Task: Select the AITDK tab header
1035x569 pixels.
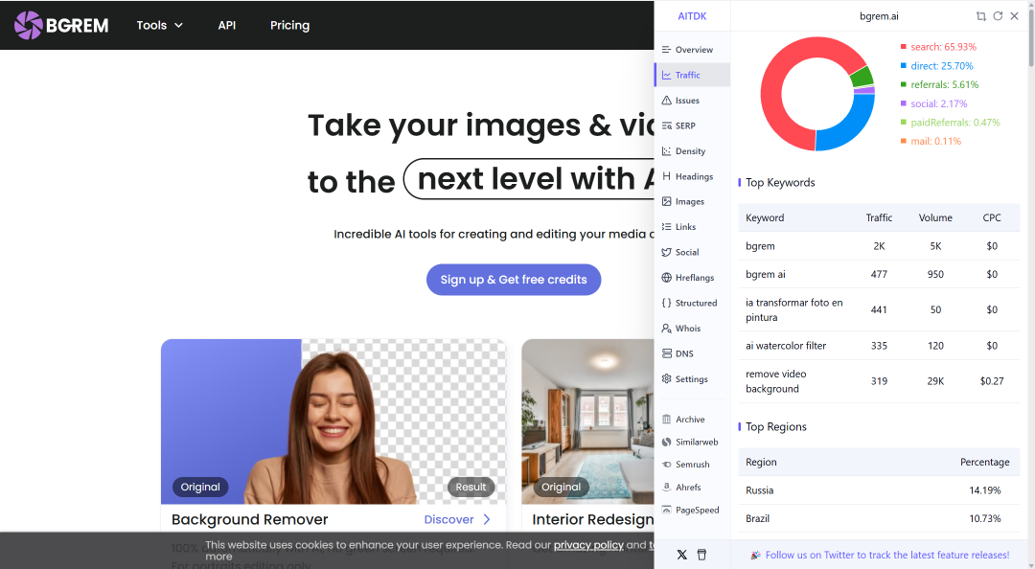Action: click(x=692, y=16)
